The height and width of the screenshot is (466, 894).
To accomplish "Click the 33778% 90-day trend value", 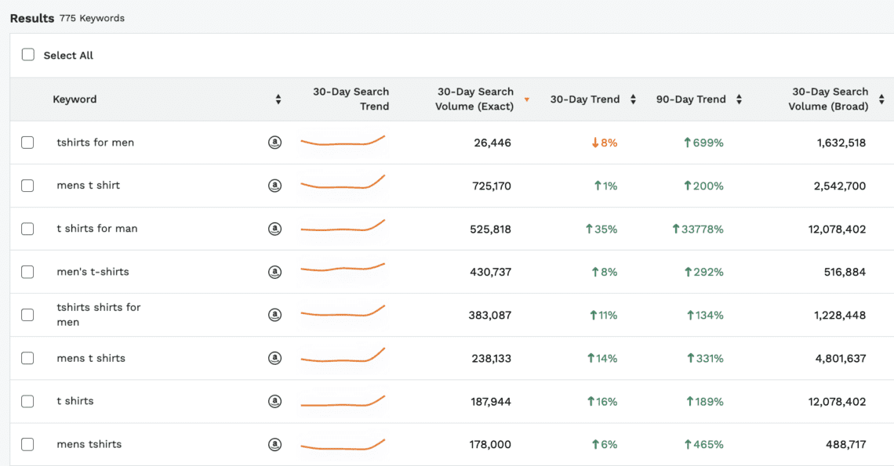I will click(698, 229).
